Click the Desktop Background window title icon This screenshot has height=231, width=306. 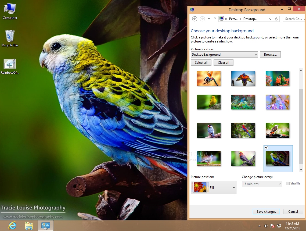(192, 9)
